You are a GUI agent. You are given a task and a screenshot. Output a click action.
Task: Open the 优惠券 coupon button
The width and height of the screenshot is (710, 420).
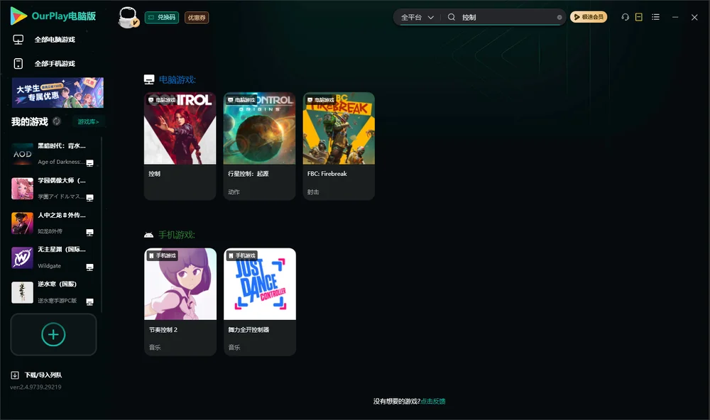[x=197, y=18]
